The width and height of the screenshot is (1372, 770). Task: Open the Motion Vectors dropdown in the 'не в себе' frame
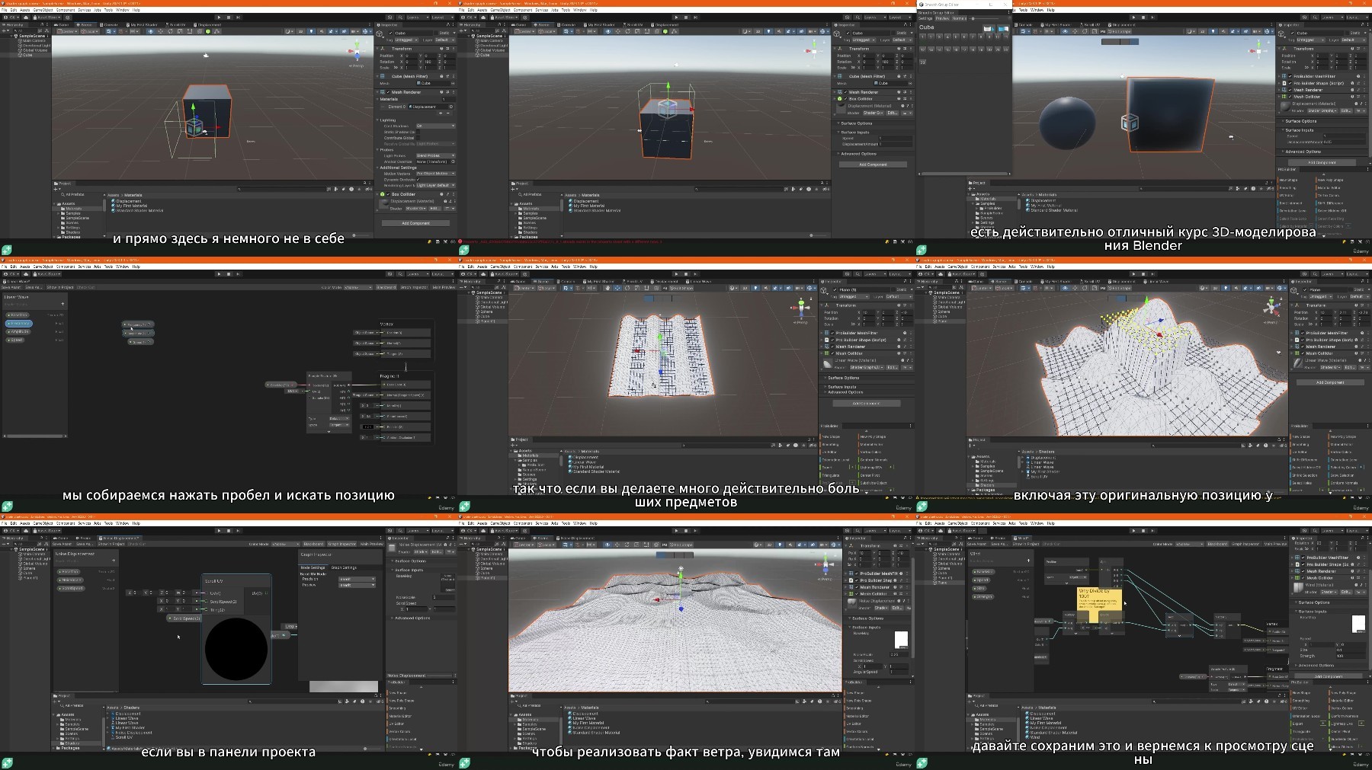(435, 174)
